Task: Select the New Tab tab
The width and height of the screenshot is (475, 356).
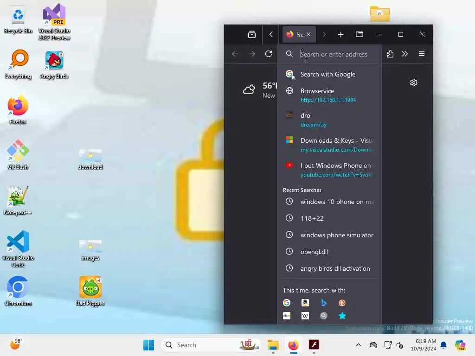Action: pos(299,34)
